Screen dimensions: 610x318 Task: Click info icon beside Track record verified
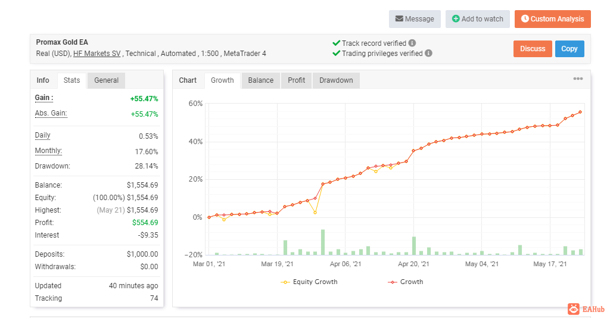click(412, 43)
